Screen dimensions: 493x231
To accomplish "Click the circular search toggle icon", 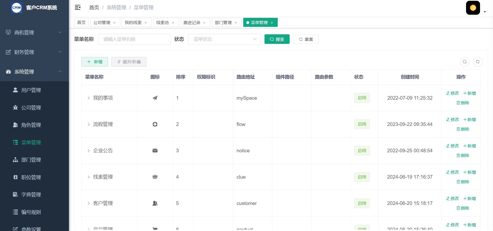I will pos(465,62).
